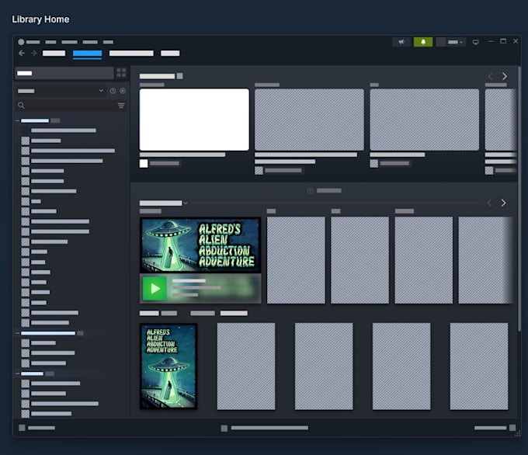Collapse the first sidebar collection group
Viewport: 528px width, 455px height.
click(x=17, y=120)
